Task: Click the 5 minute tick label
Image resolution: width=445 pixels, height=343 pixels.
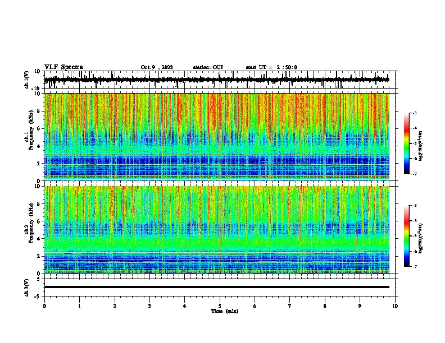Action: pos(220,306)
